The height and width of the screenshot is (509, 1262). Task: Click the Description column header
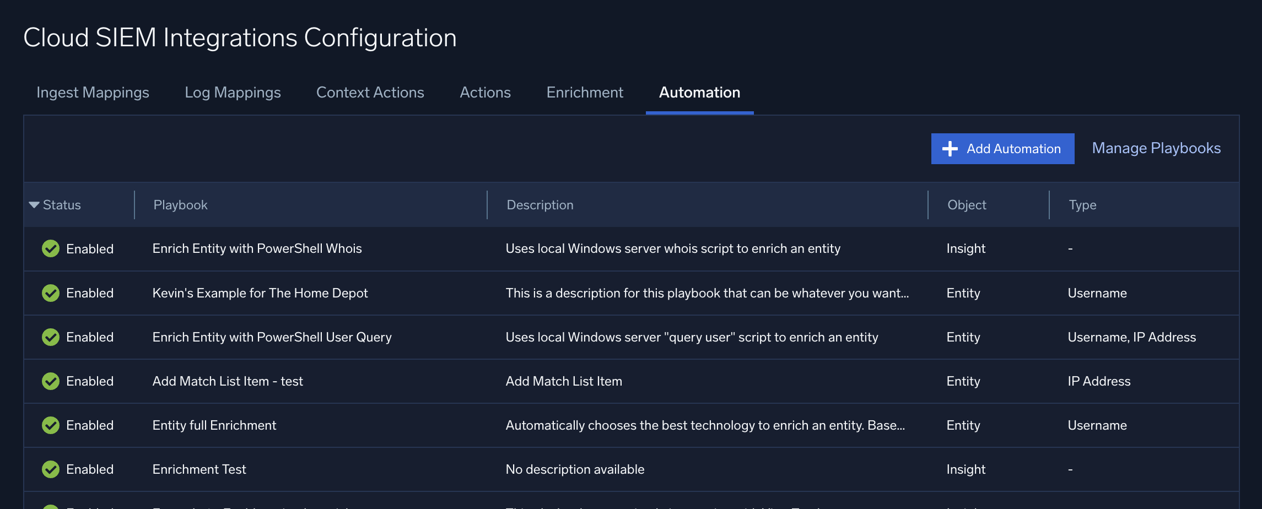pyautogui.click(x=540, y=204)
